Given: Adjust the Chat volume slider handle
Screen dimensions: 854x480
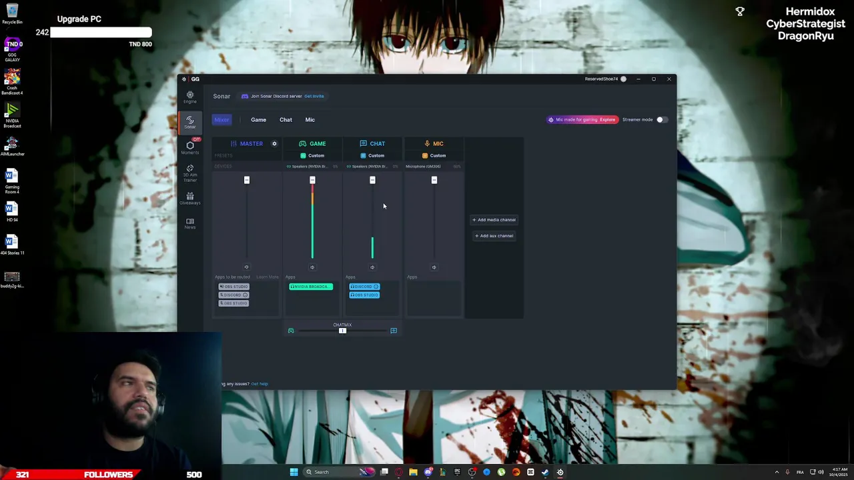Looking at the screenshot, I should click(372, 180).
